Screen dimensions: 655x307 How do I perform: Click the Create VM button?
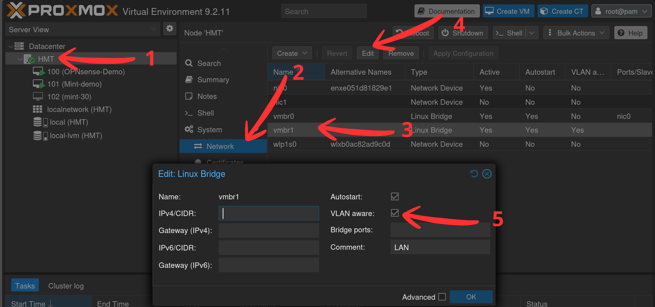pos(508,11)
